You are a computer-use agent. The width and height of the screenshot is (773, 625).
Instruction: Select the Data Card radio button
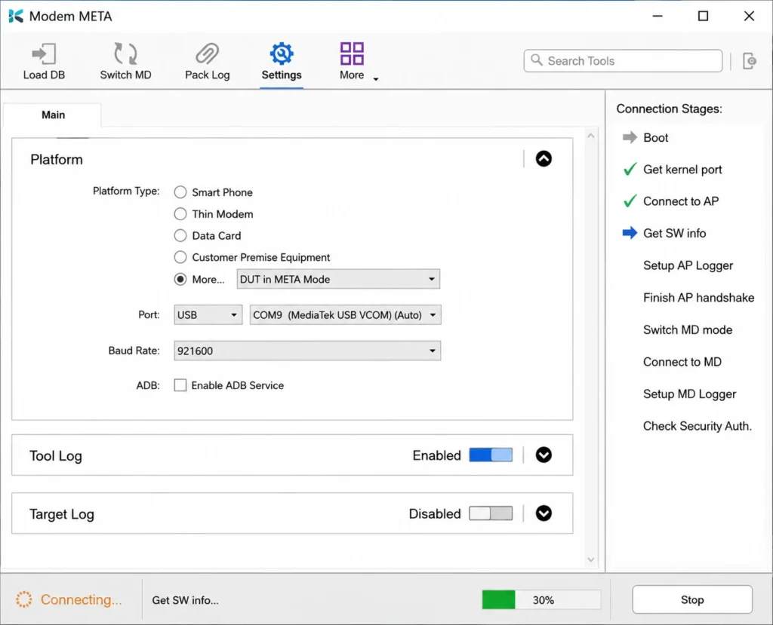coord(180,235)
